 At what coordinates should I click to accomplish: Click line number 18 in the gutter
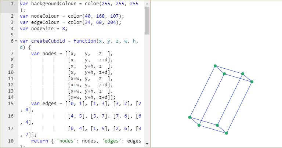click(x=11, y=141)
